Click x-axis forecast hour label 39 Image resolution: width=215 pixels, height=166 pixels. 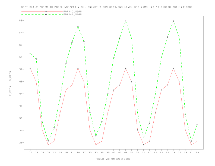[x=108, y=152]
